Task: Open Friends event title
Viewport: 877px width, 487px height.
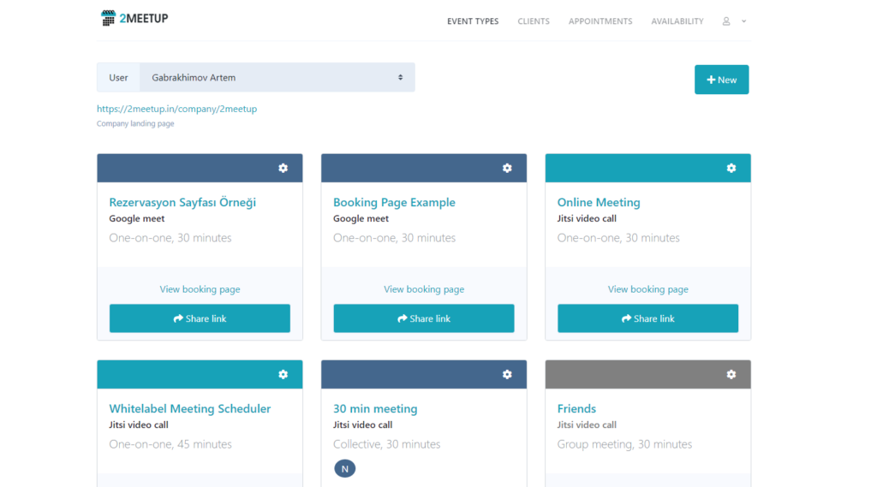Action: (x=576, y=409)
